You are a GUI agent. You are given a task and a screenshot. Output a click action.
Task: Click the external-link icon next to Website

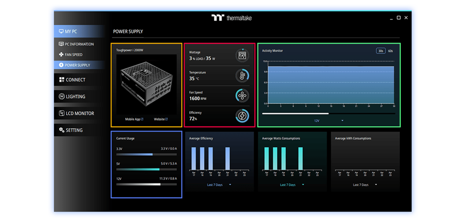(x=166, y=119)
